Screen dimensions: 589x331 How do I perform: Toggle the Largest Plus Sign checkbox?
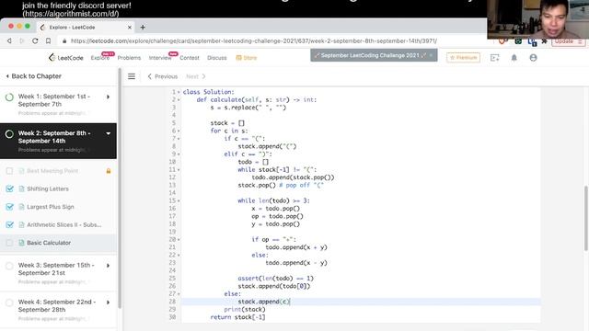click(9, 207)
